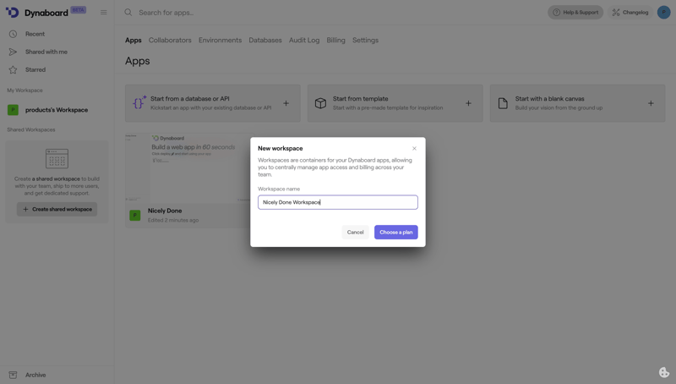Image resolution: width=676 pixels, height=384 pixels.
Task: Click the Dynaboard logo icon
Action: pos(12,13)
